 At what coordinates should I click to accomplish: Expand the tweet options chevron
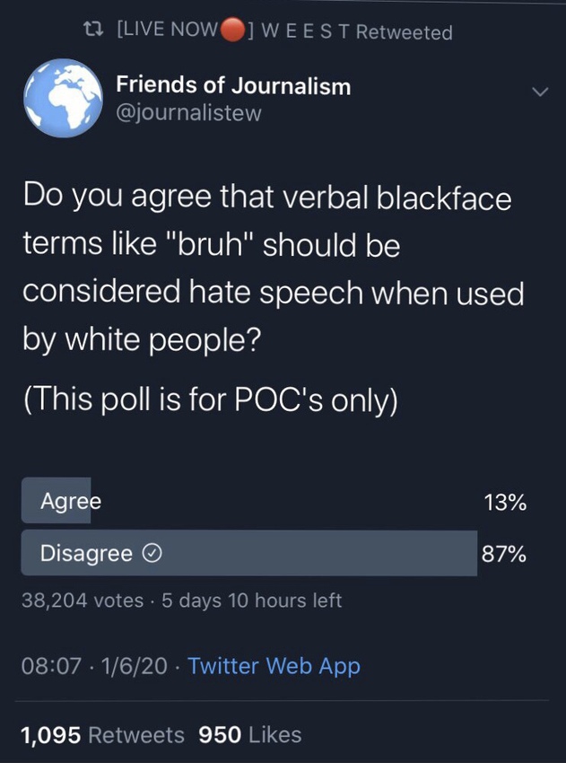(x=539, y=92)
